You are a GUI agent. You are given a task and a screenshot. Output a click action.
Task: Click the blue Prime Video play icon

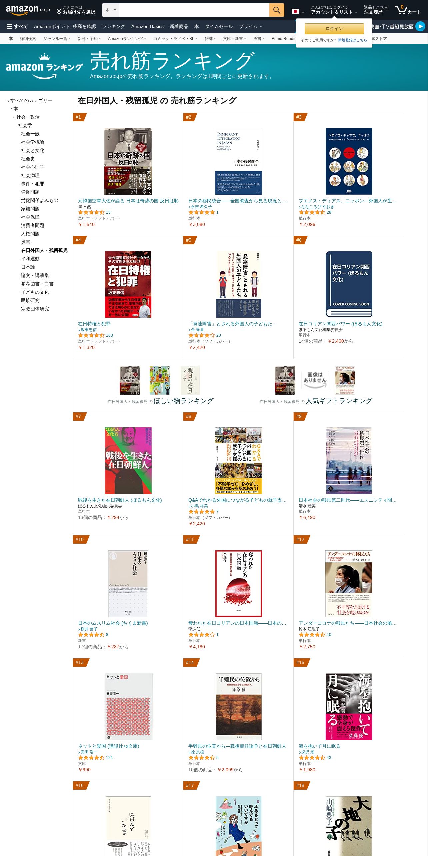(420, 26)
